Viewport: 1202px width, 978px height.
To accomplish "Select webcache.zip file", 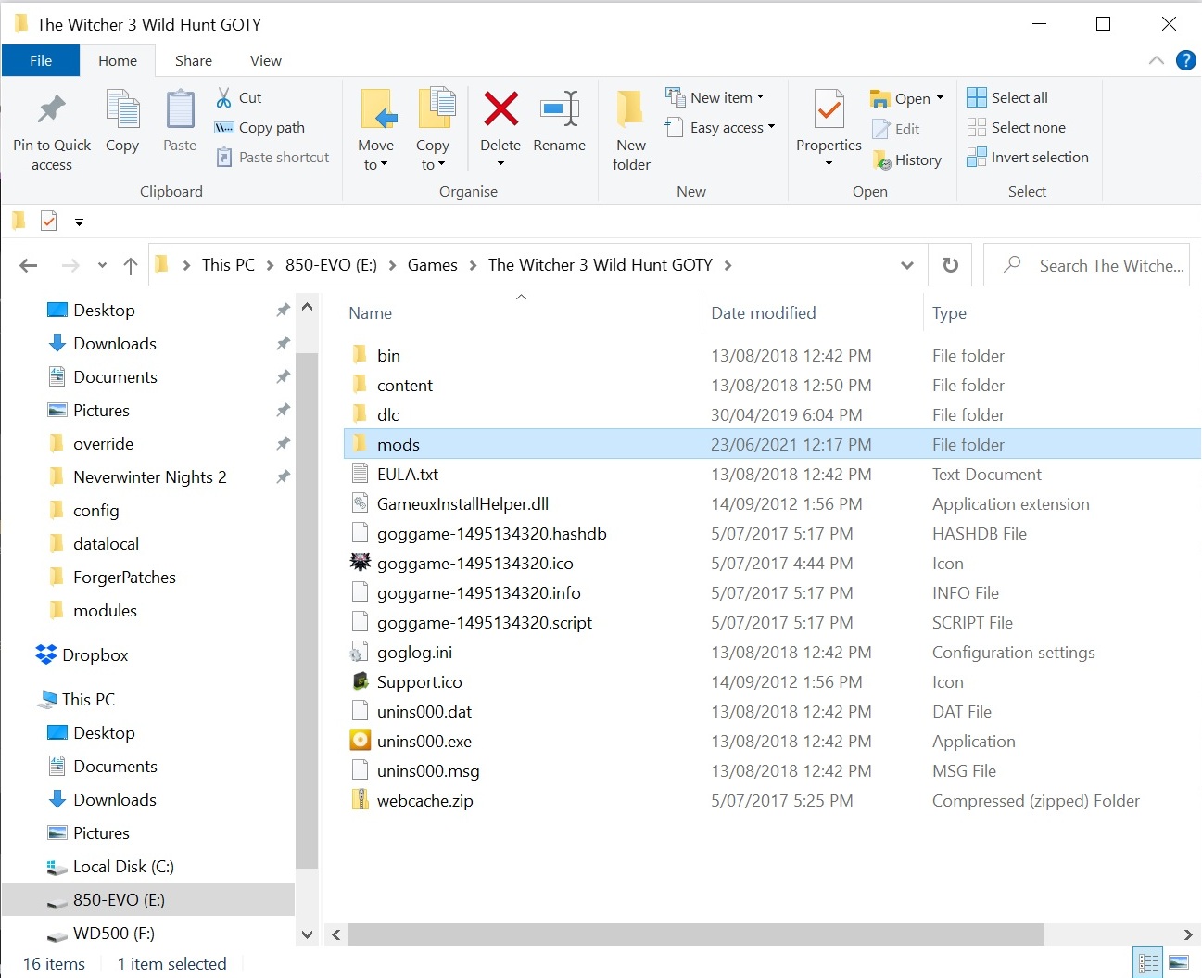I will (424, 800).
